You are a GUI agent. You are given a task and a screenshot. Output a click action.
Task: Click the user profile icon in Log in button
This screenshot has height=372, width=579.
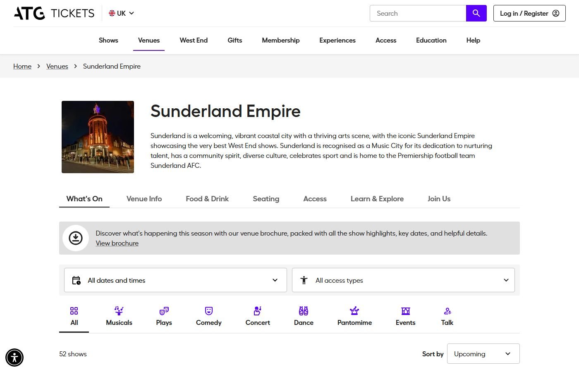(556, 13)
